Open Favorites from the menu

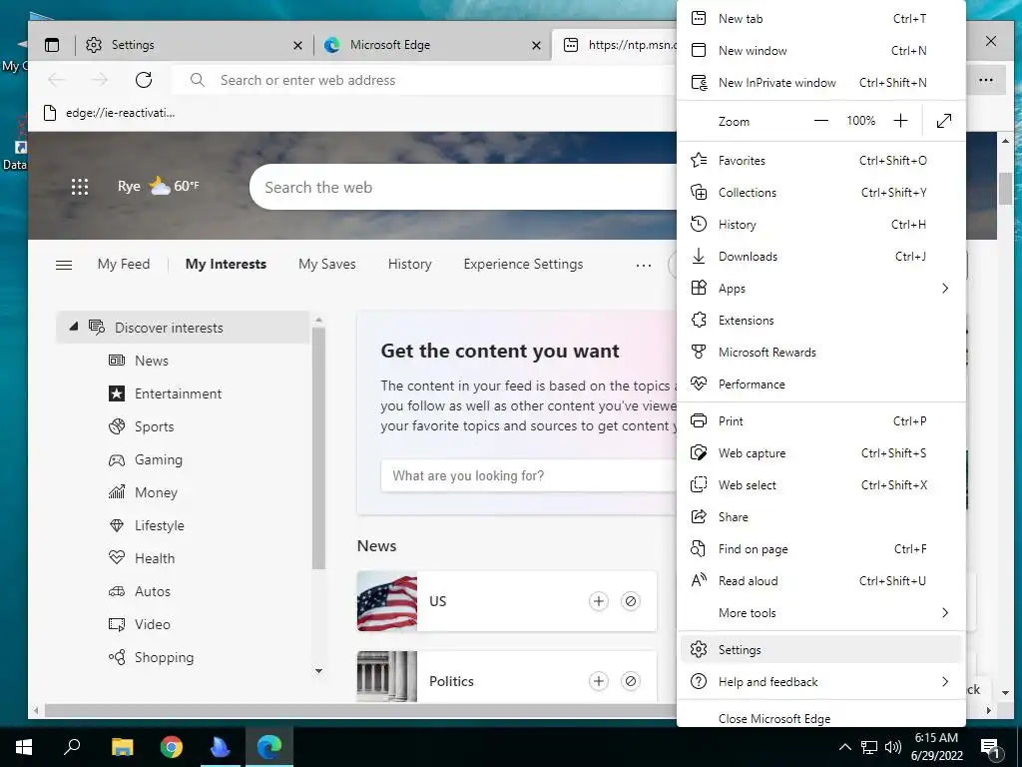[x=821, y=161]
